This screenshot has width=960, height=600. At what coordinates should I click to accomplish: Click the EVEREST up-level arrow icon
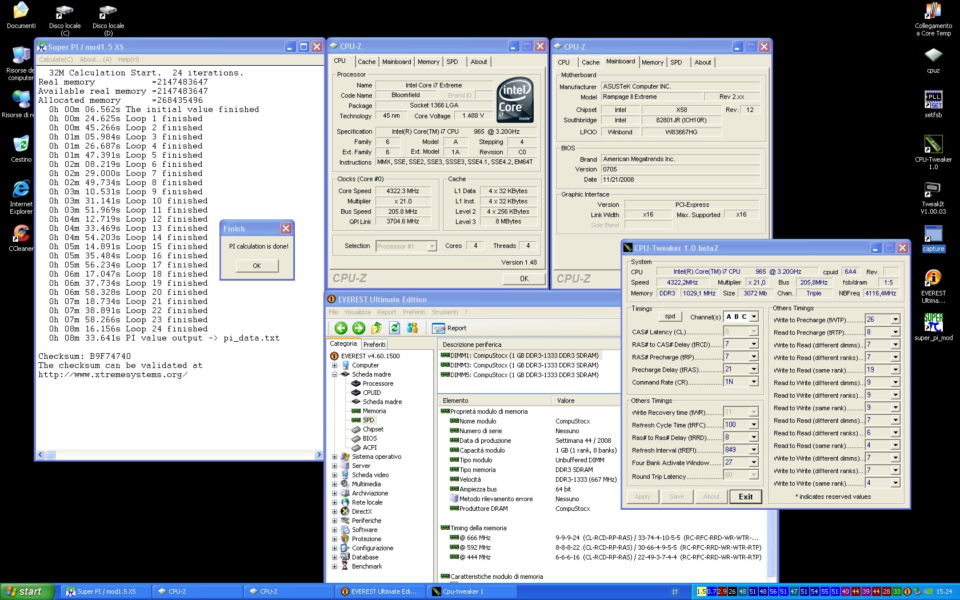pyautogui.click(x=377, y=328)
